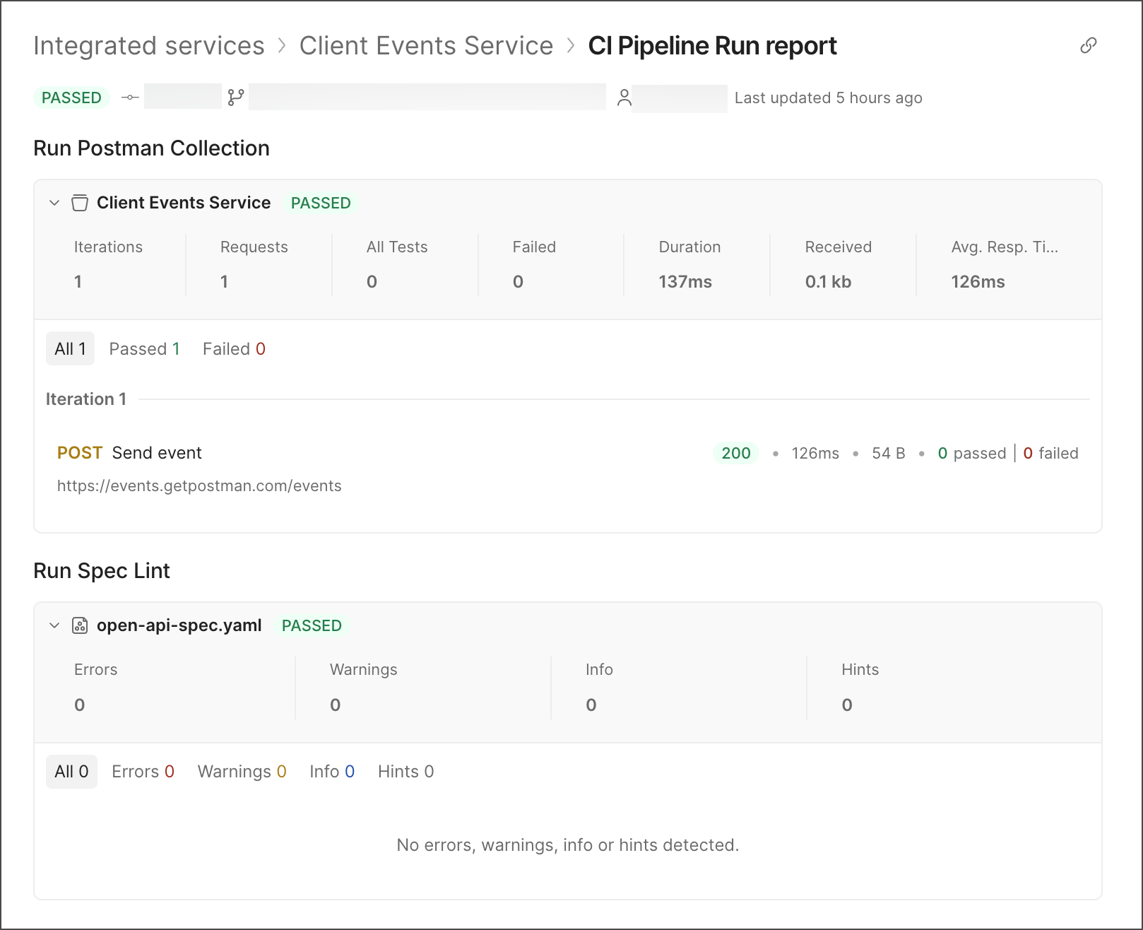Click the CI Pipeline Run report title

point(712,45)
